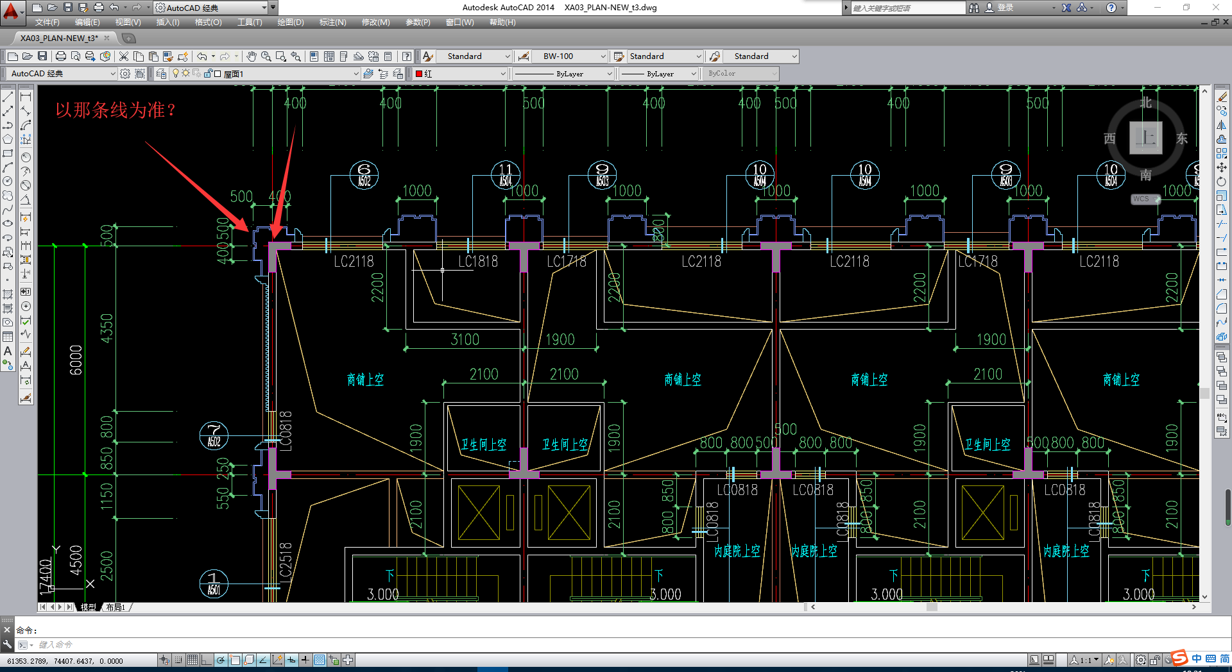Toggle Object Snap Tracking in status bar

point(263,660)
